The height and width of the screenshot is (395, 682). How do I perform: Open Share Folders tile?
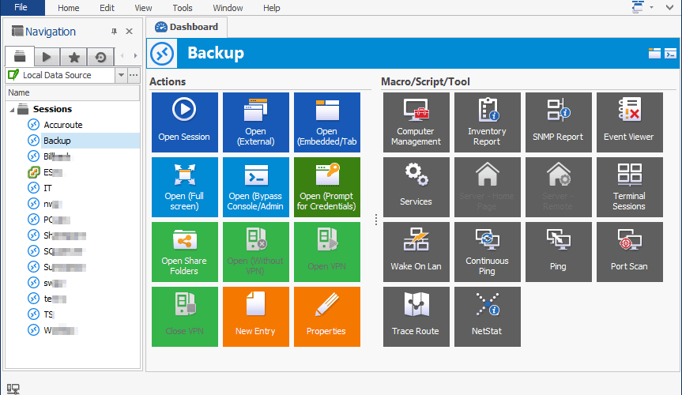[x=184, y=250]
